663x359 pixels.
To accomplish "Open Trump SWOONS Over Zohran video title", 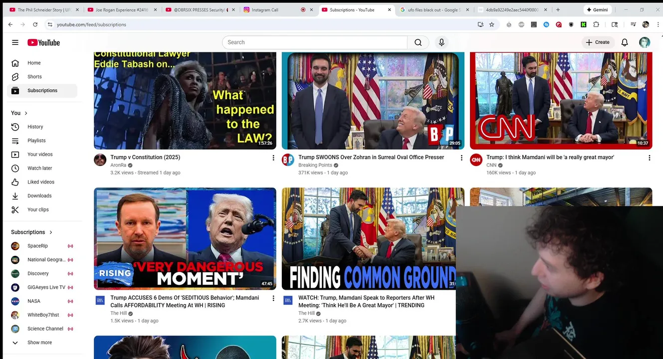I will (371, 157).
